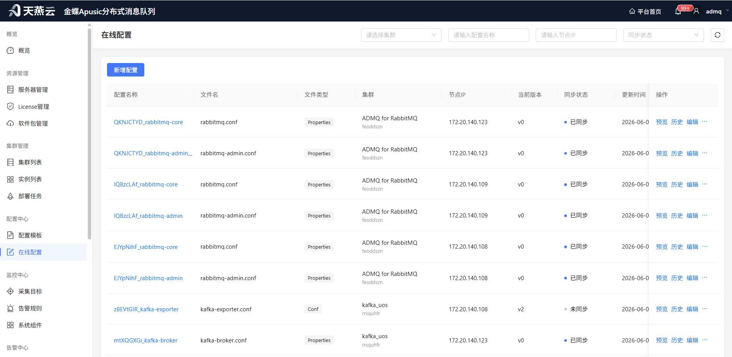Open EJYpNihF_rabbitmq-core config link
Viewport: 732px width, 357px height.
click(145, 247)
